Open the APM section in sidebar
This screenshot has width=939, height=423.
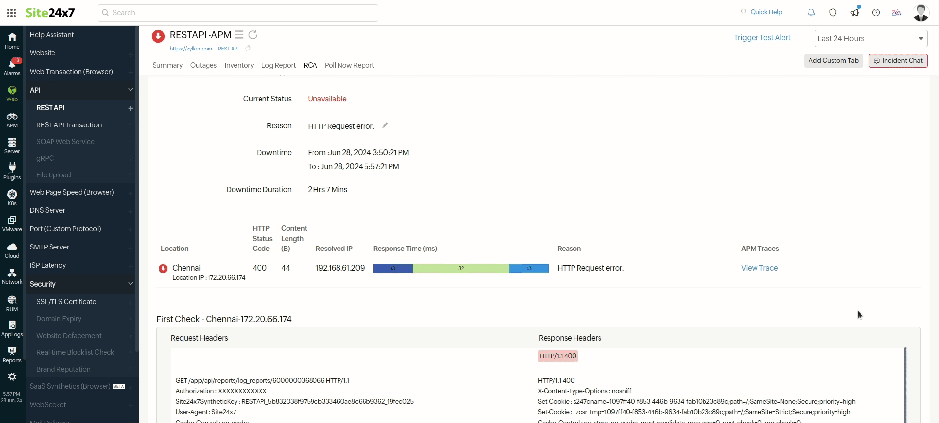point(12,120)
